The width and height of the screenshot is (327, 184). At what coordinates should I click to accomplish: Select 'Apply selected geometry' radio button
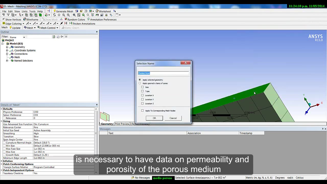[140, 80]
